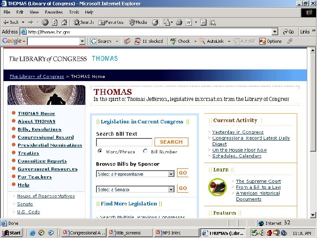Image resolution: width=317 pixels, height=238 pixels.
Task: Switch to title_screens taskbar window
Action: pos(130,233)
